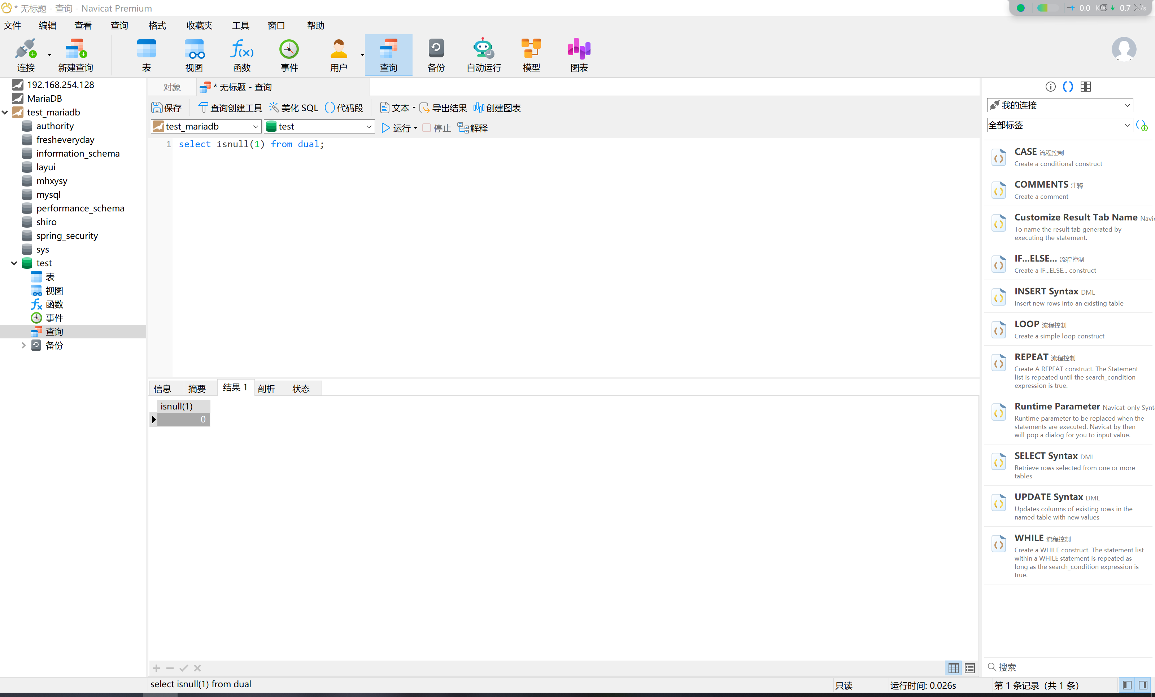Switch to the Profile result tab
Viewport: 1155px width, 697px height.
pyautogui.click(x=266, y=388)
